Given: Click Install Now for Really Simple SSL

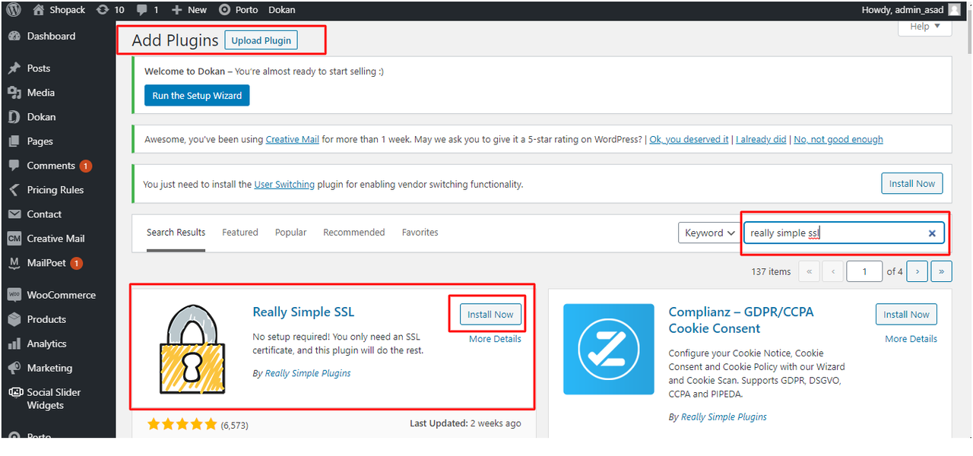Looking at the screenshot, I should click(x=490, y=315).
